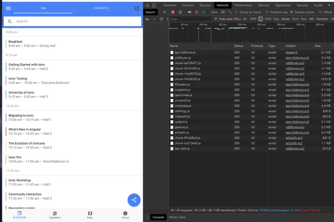Filter requests by XHR type
Screen dimensions: 334x222
(253, 19)
